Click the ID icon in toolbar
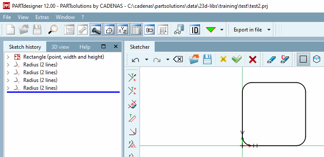This screenshot has height=157, width=324. (x=195, y=30)
